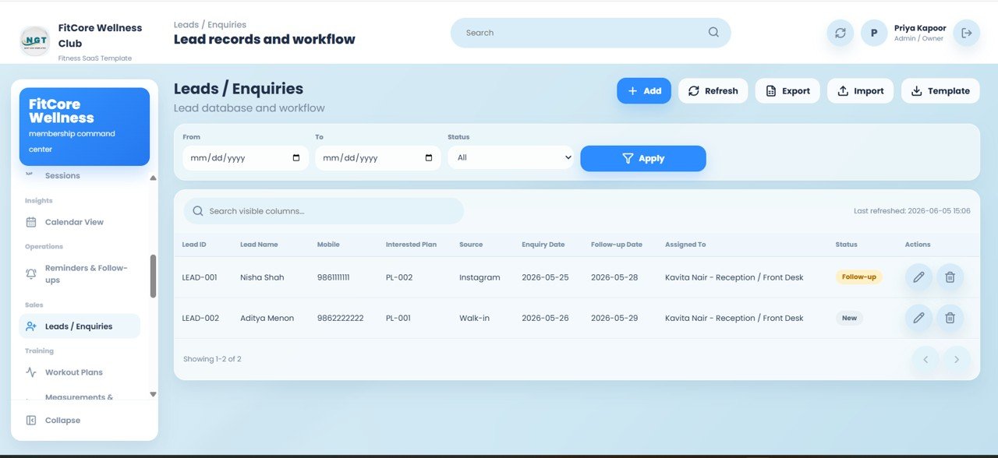Click the PL-002 plan cell
Image resolution: width=998 pixels, height=458 pixels.
[398, 277]
